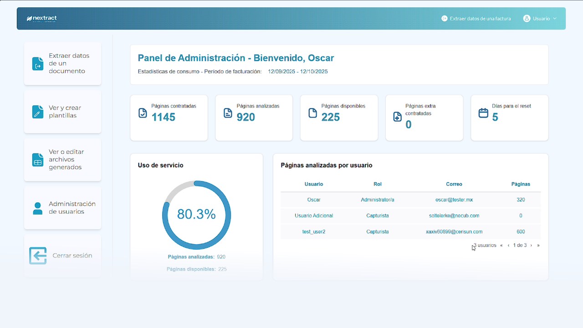Click the Páginas analizadas card icon

(228, 113)
